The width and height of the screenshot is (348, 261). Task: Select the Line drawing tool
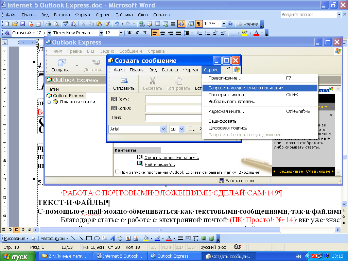73,238
